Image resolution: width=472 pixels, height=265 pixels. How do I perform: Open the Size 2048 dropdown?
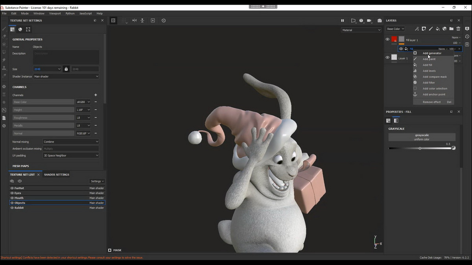tap(47, 69)
